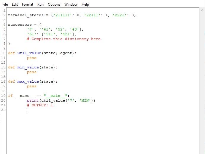Open the File menu
Image resolution: width=205 pixels, height=154 pixels.
[x=5, y=4]
